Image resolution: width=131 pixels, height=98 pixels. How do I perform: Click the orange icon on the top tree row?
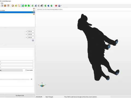point(34,8)
